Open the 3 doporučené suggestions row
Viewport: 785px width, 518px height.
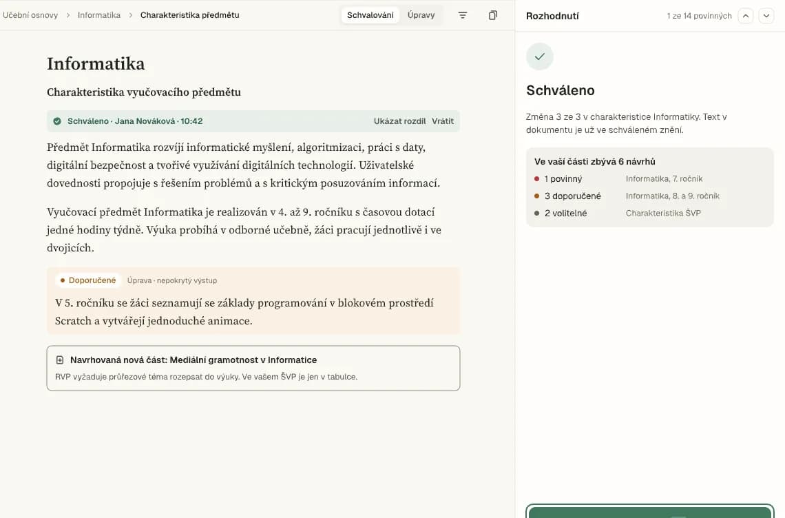click(650, 196)
